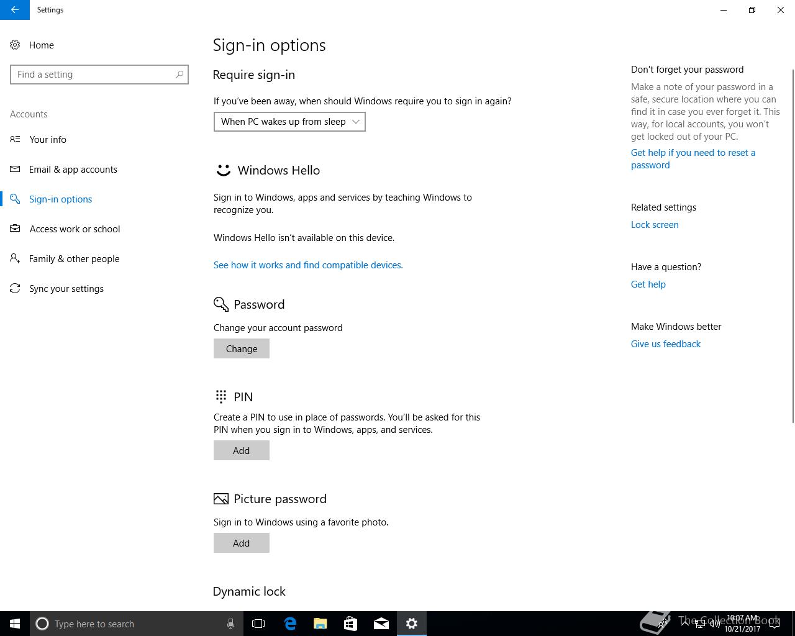795x636 pixels.
Task: Open the Home settings page
Action: point(41,45)
